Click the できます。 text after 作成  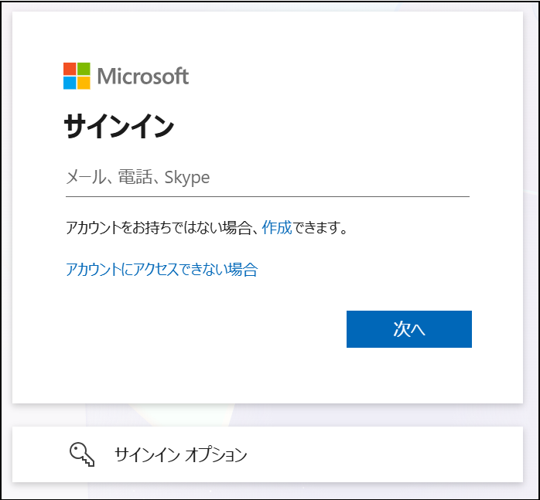320,228
